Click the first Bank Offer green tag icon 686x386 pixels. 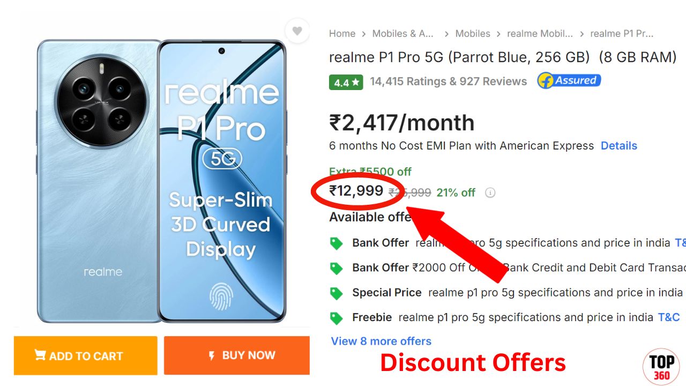(336, 243)
